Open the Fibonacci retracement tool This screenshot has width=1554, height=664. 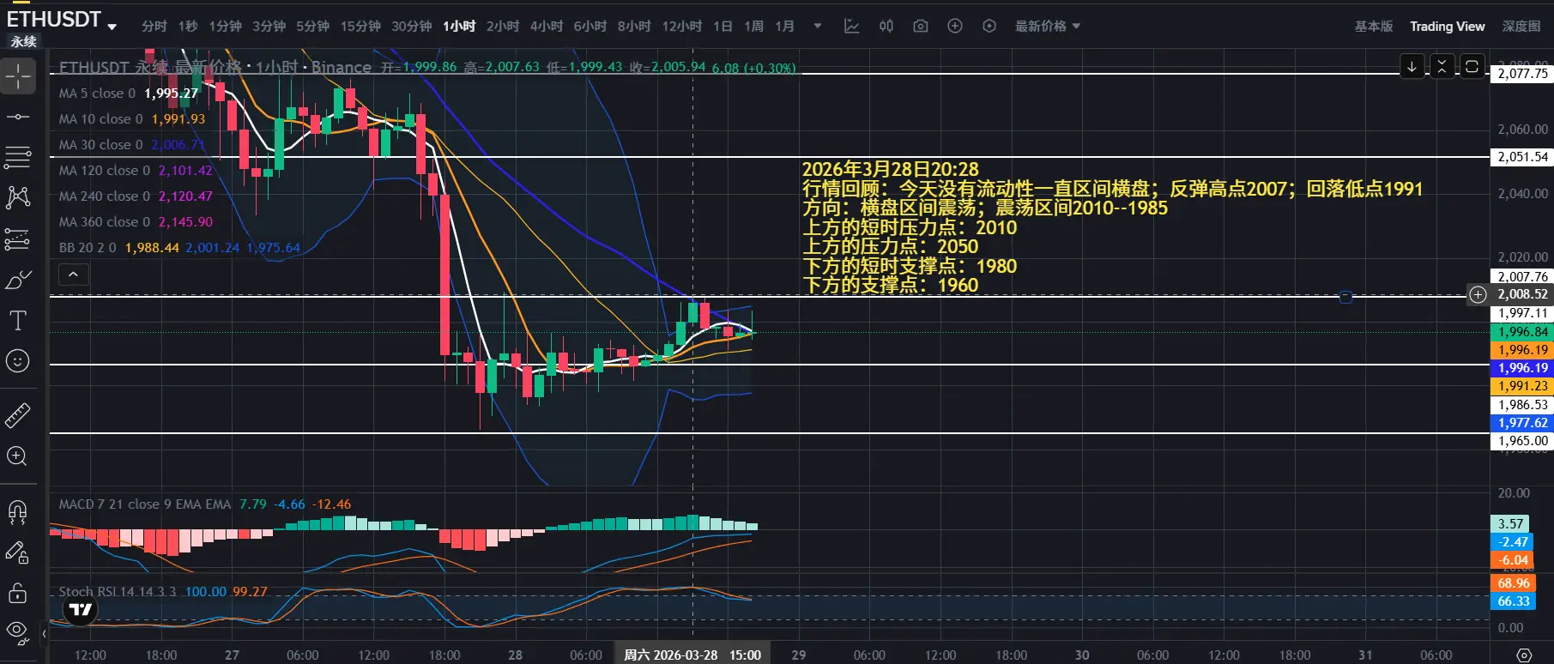18,157
